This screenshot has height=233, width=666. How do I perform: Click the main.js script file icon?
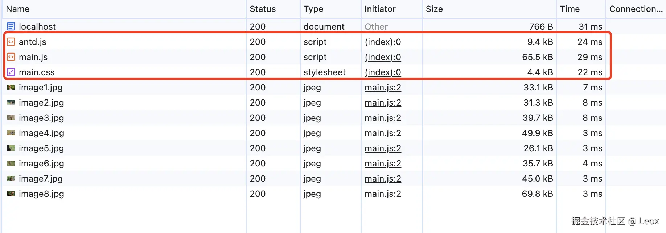[x=11, y=57]
